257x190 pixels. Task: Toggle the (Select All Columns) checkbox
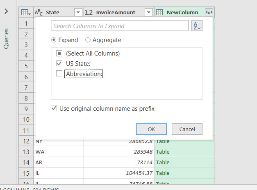[59, 54]
